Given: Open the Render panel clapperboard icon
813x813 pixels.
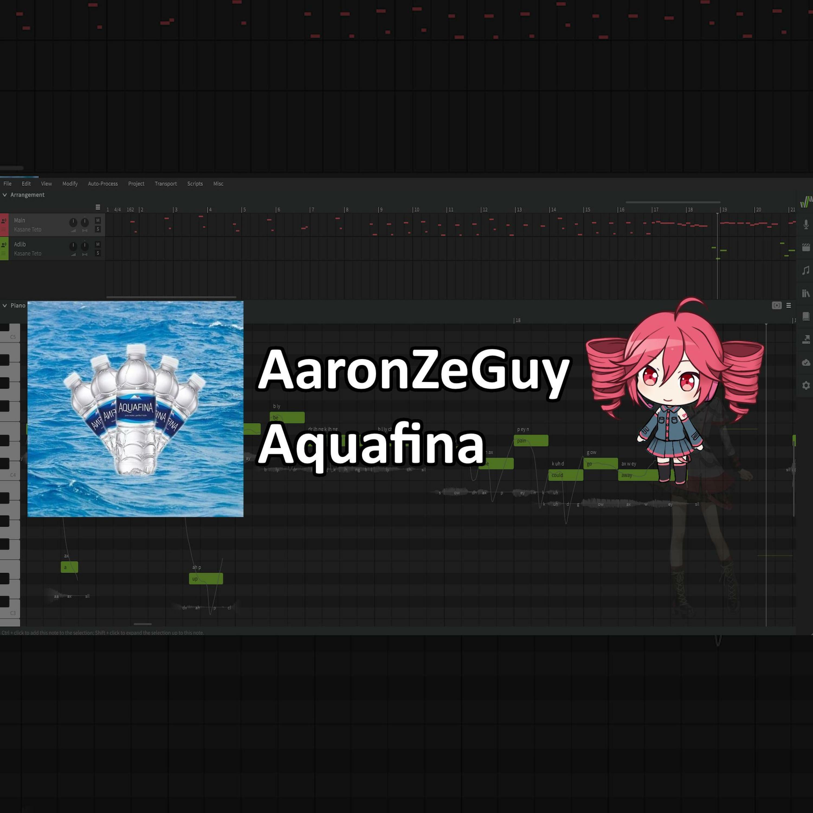Looking at the screenshot, I should click(806, 247).
